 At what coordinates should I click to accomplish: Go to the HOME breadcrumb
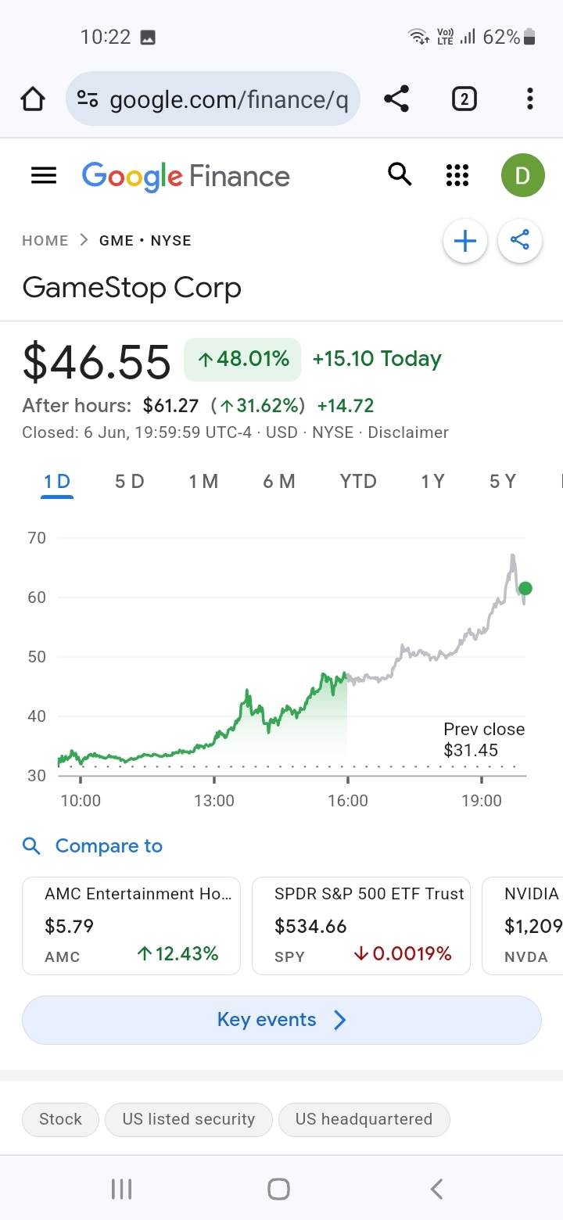[x=45, y=241]
